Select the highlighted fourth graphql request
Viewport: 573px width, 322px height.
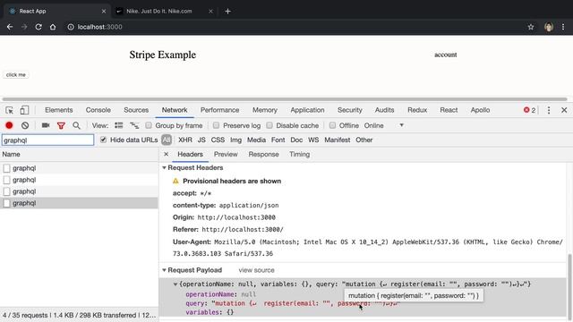[x=79, y=203]
